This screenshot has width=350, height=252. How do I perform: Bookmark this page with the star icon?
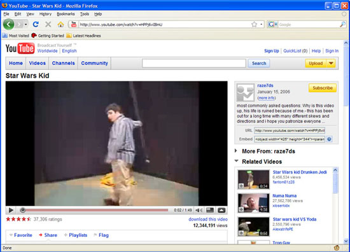(254, 24)
